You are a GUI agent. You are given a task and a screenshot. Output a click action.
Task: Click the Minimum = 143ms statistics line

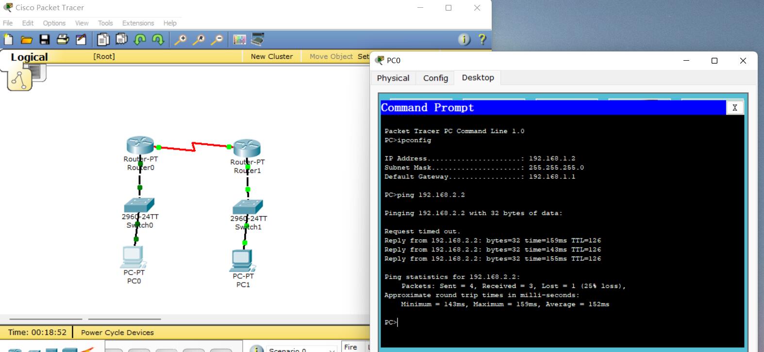[x=505, y=304]
